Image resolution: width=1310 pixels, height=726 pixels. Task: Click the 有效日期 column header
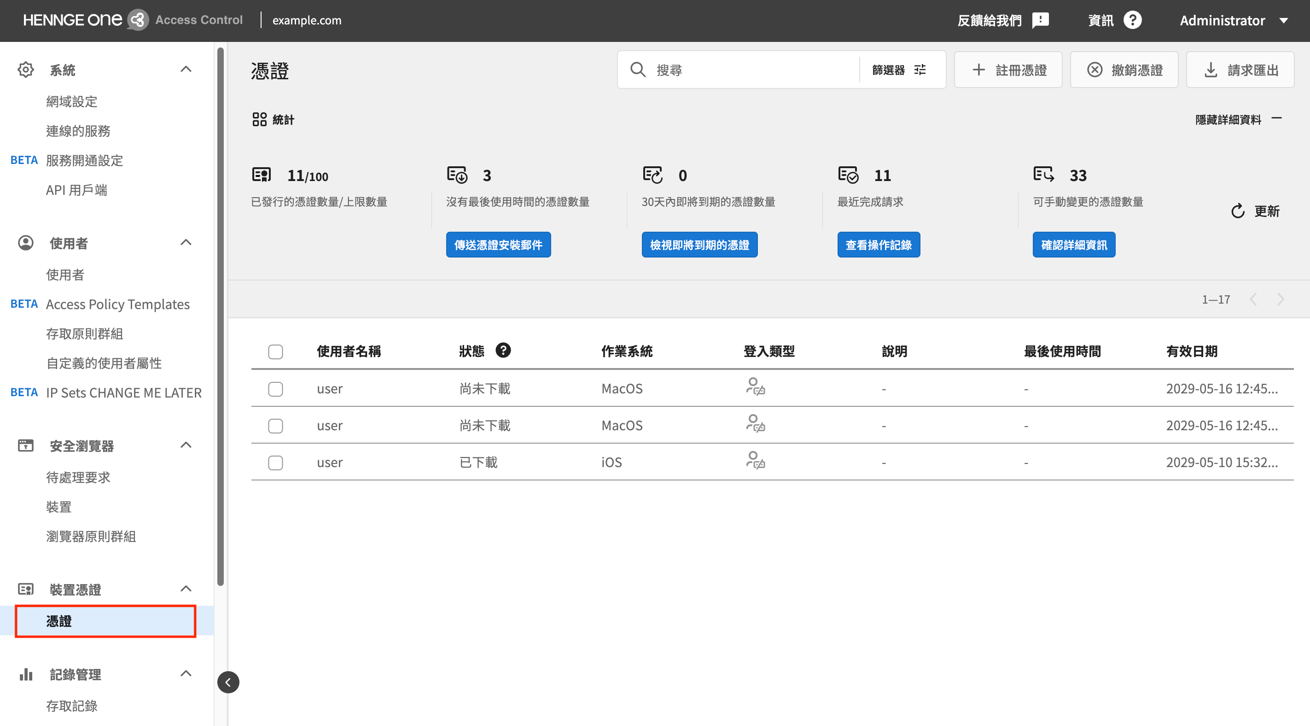(1192, 351)
